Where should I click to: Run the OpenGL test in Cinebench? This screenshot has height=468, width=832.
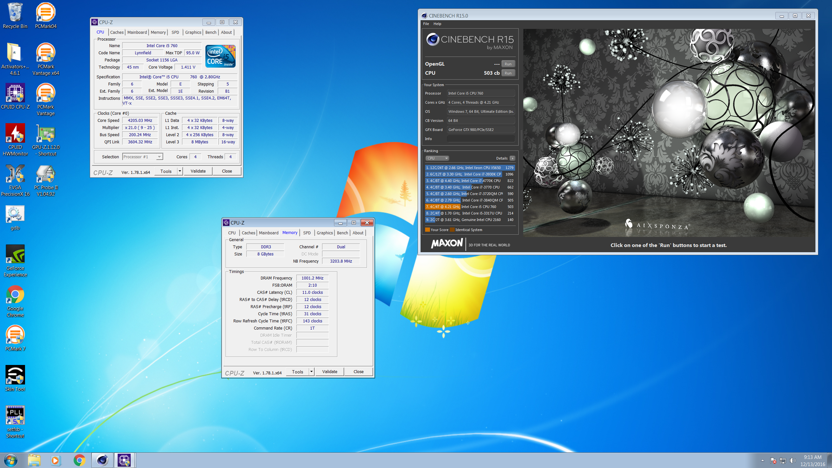click(508, 64)
